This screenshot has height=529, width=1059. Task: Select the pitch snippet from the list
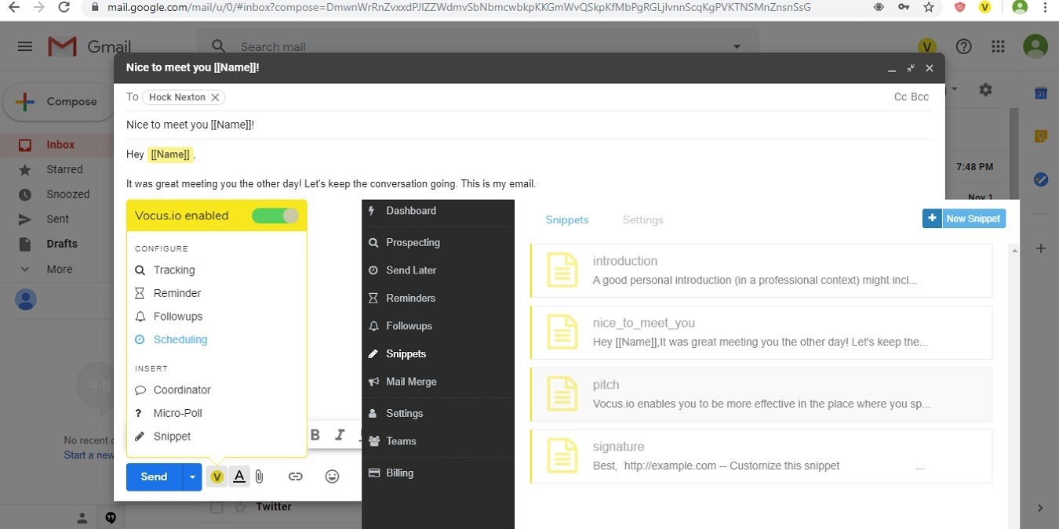pyautogui.click(x=759, y=393)
